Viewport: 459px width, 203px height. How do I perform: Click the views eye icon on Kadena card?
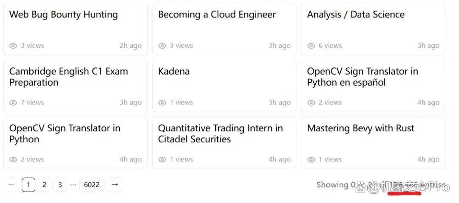pyautogui.click(x=162, y=103)
